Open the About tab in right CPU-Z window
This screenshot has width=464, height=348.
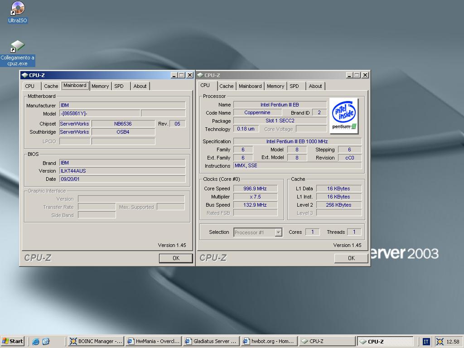tap(315, 86)
